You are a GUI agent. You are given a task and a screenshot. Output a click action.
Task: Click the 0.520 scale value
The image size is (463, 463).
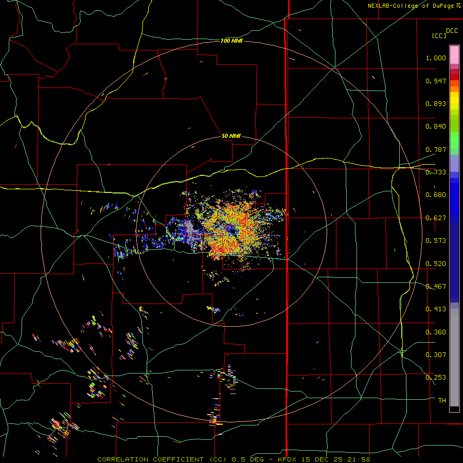pos(436,264)
